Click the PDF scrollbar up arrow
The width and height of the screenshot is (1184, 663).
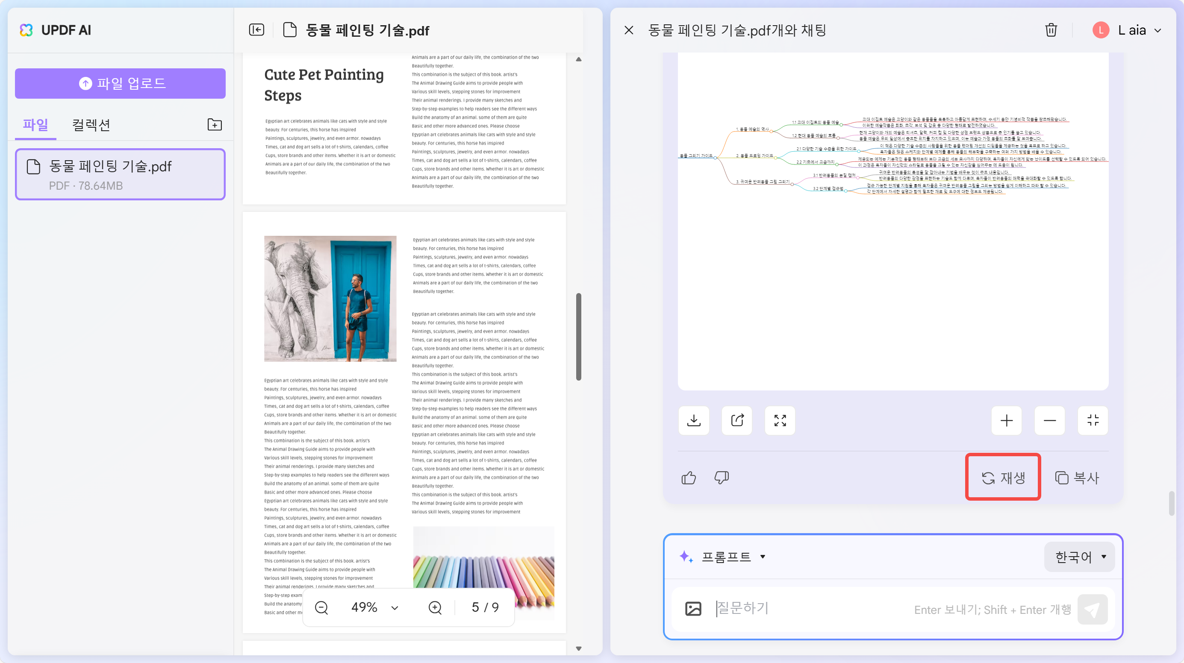click(579, 59)
